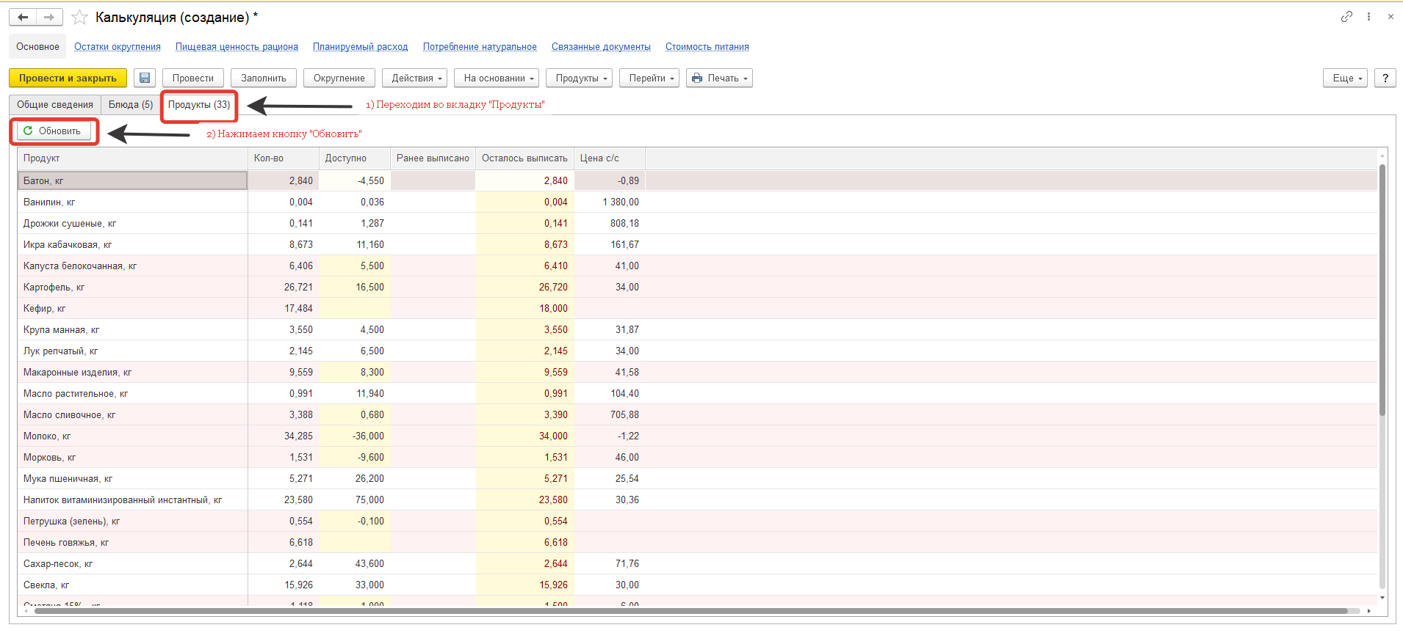Click the back navigation arrow
This screenshot has width=1403, height=633.
23,17
